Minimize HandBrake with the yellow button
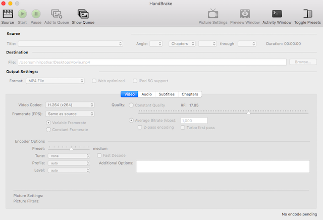Image resolution: width=323 pixels, height=220 pixels. tap(10, 4)
